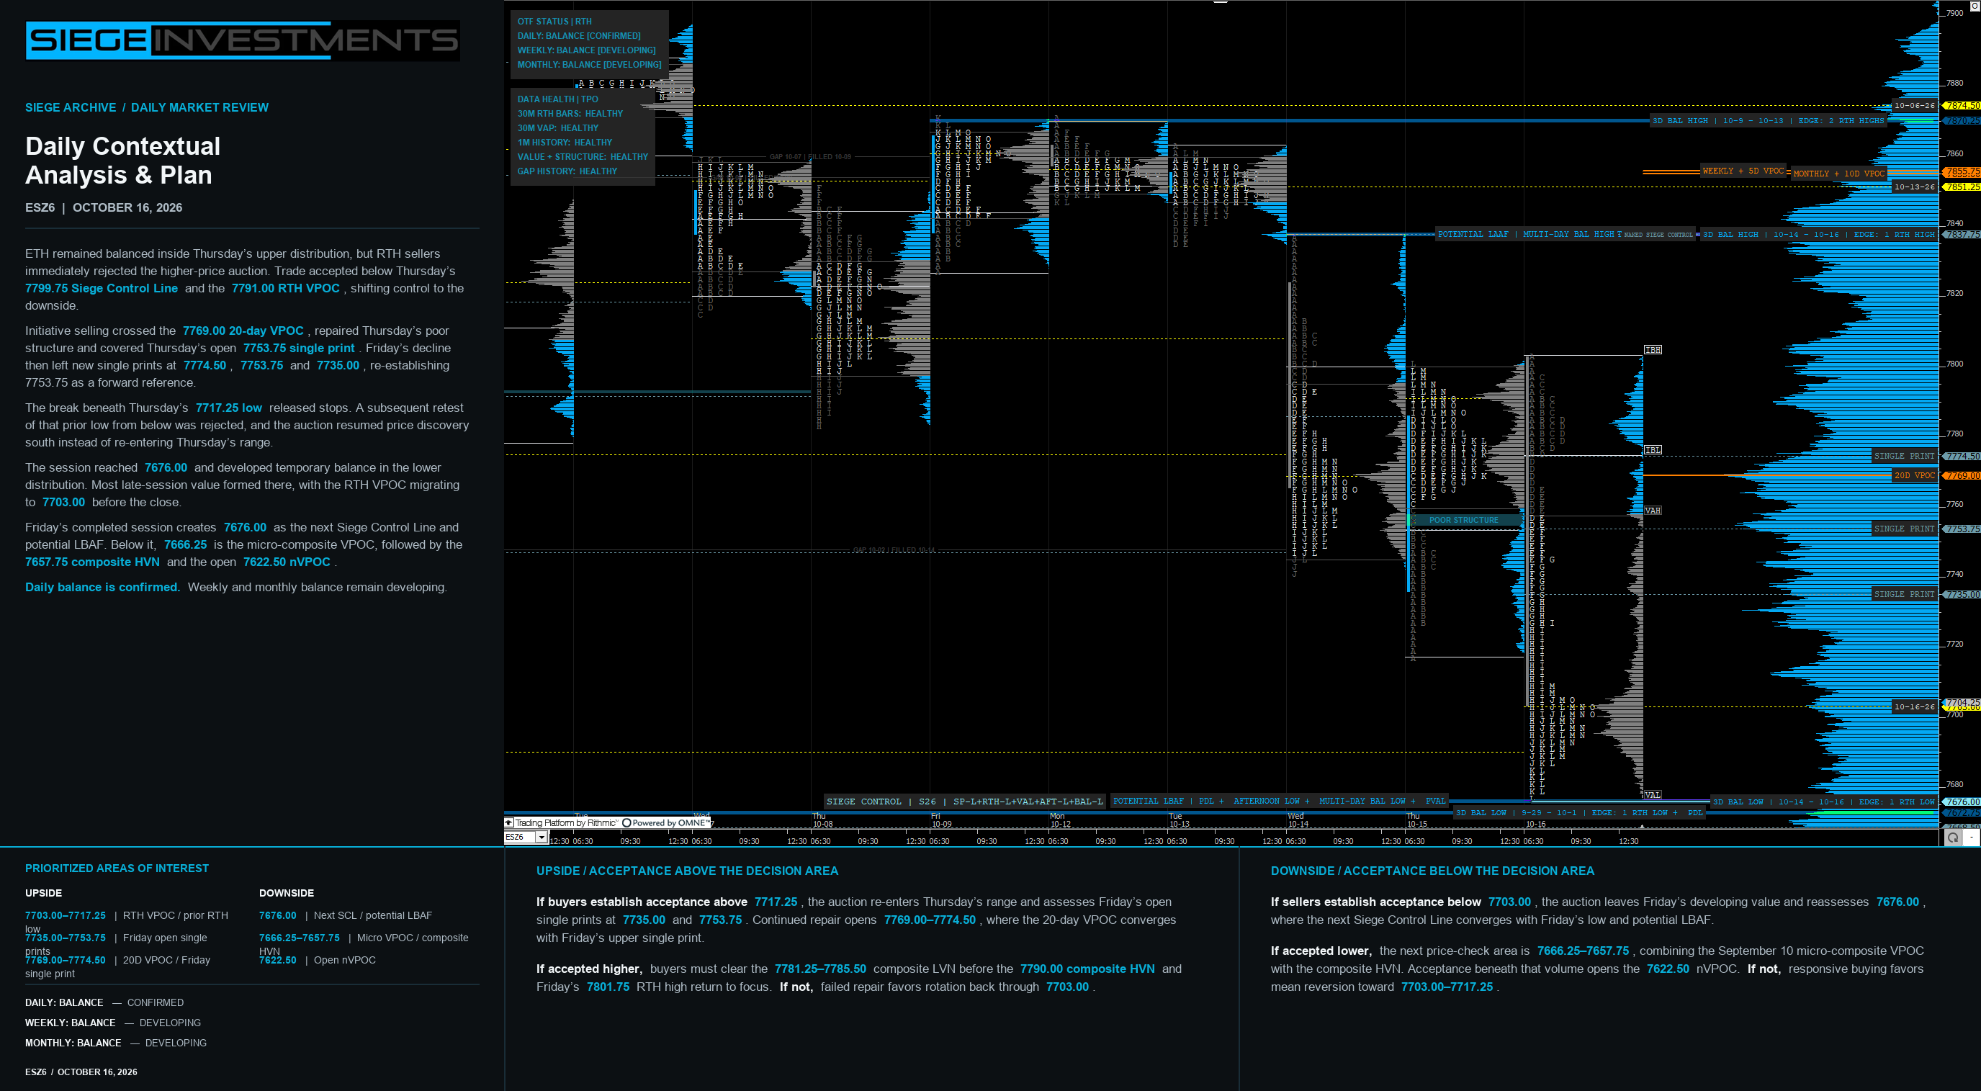Screen dimensions: 1981x1091
Task: Open the SIEGE ARCHIVE breadcrumb link
Action: click(71, 107)
